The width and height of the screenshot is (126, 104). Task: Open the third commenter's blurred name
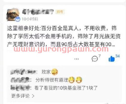[x=20, y=88]
